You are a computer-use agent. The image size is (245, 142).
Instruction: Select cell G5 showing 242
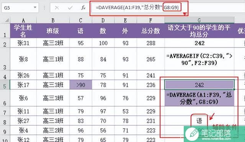click(199, 85)
